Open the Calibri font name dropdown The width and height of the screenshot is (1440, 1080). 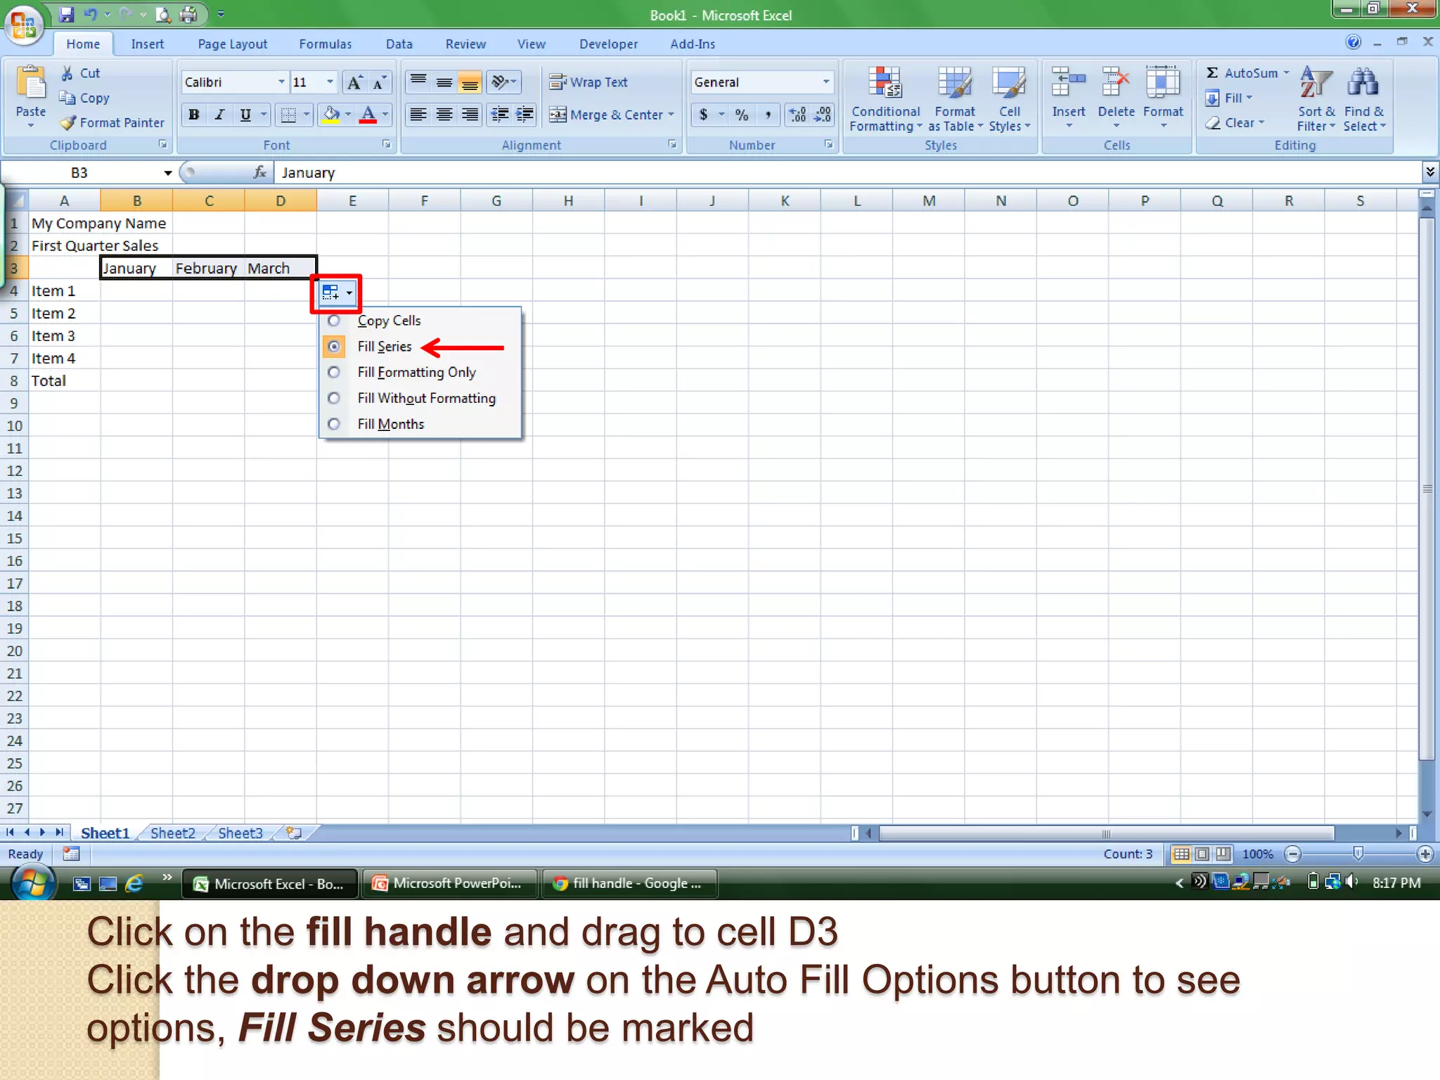point(281,82)
